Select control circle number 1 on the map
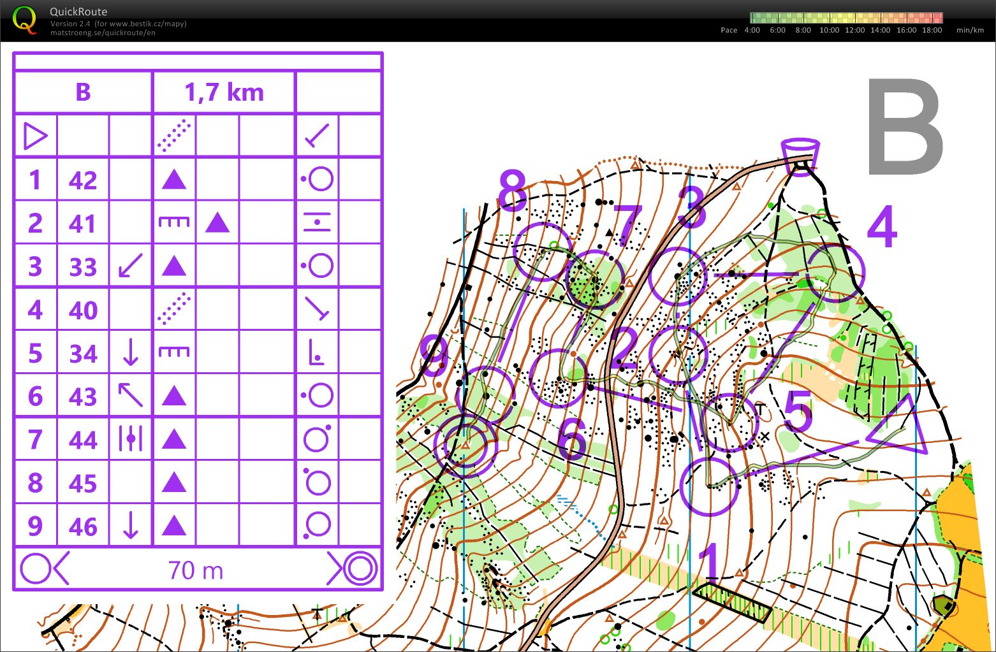 pyautogui.click(x=710, y=488)
